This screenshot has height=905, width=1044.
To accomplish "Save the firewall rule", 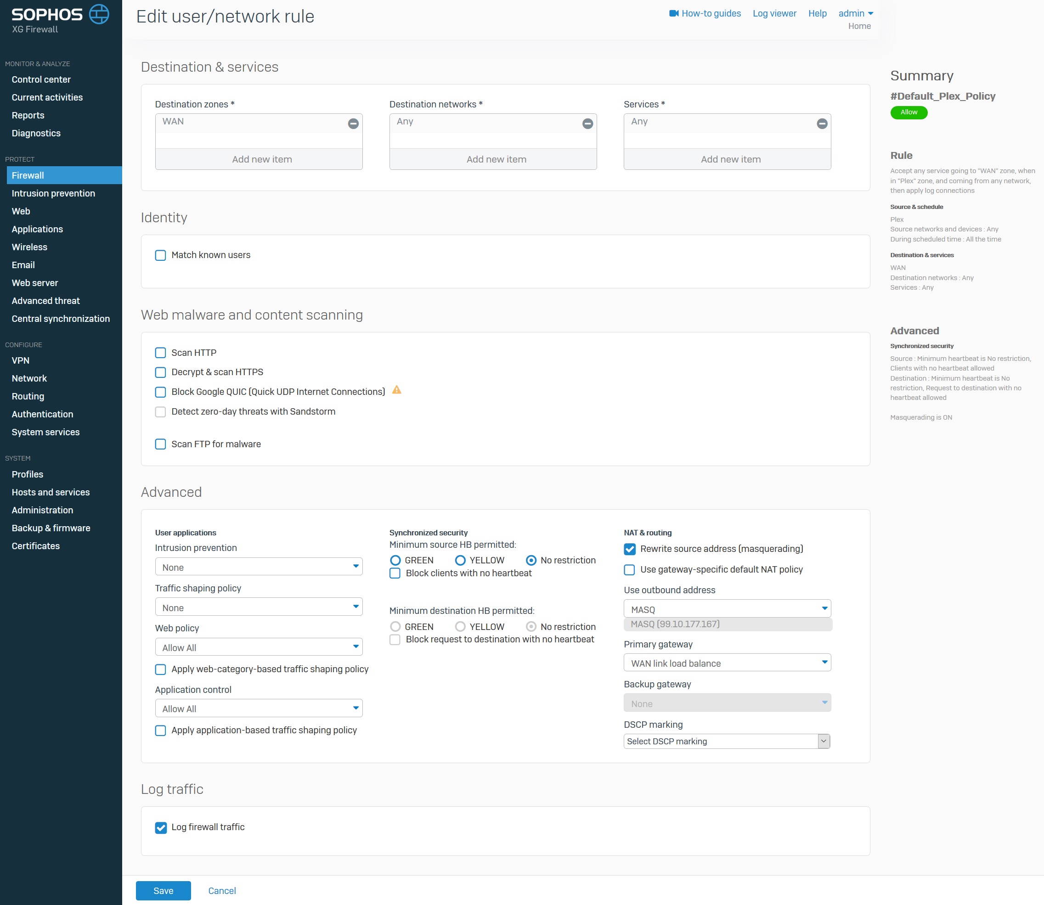I will tap(163, 890).
